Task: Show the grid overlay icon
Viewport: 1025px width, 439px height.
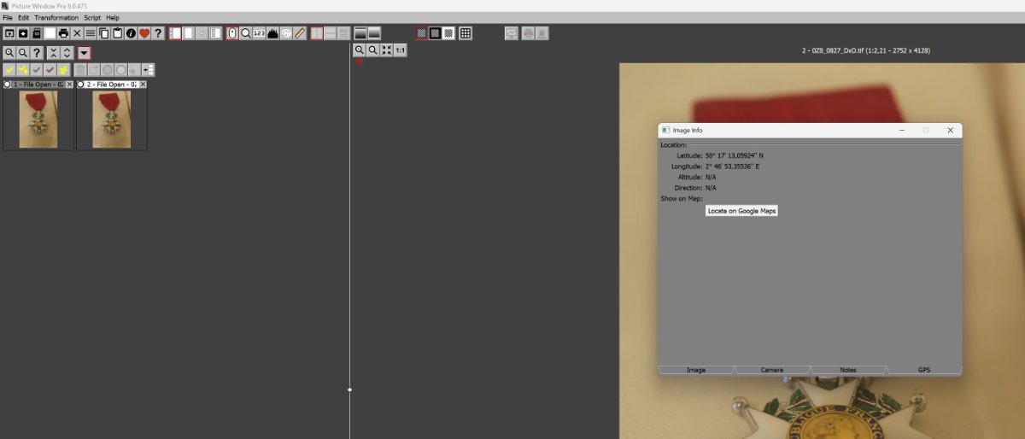Action: pos(465,33)
